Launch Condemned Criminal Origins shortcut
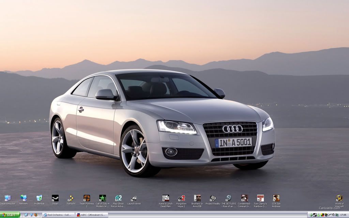Screen dimensions: 349x218 [244, 198]
